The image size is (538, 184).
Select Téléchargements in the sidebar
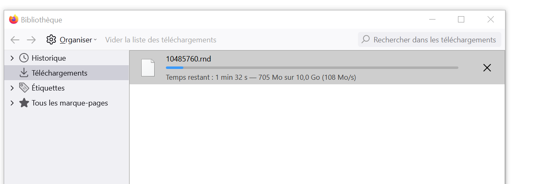[x=67, y=73]
